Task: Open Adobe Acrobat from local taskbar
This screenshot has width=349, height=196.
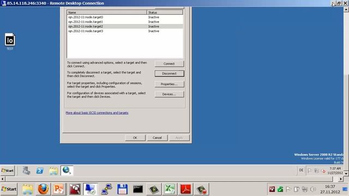Action: point(185,189)
